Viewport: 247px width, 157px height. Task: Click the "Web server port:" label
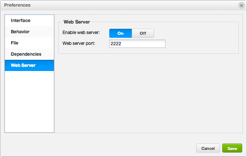[79, 43]
